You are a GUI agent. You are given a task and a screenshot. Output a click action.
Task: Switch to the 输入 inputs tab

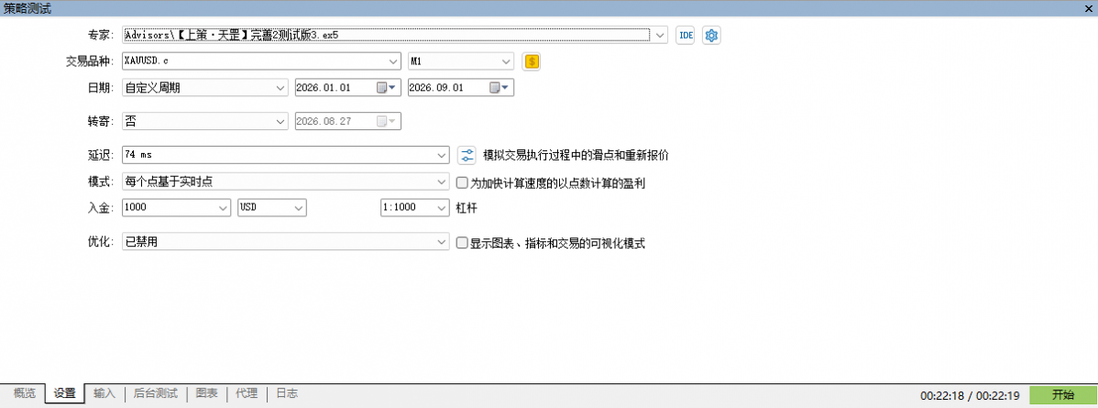pos(104,393)
